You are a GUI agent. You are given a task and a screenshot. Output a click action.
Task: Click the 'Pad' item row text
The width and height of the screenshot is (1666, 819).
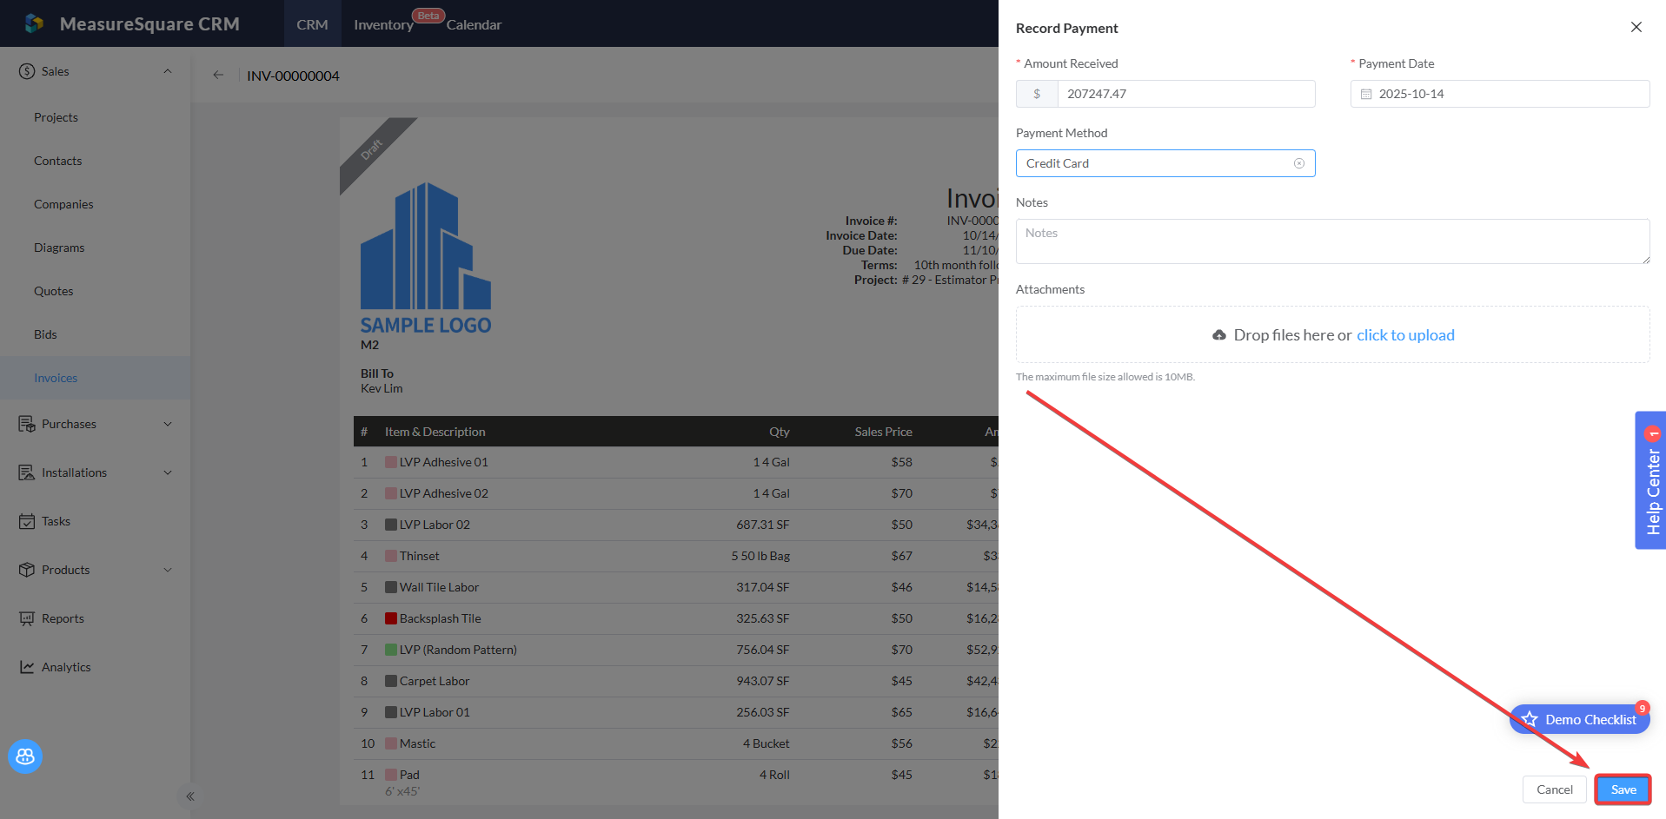coord(409,775)
